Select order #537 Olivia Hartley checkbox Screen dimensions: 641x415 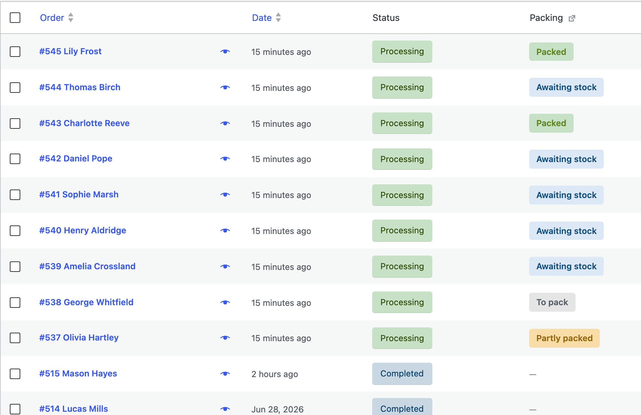click(15, 338)
